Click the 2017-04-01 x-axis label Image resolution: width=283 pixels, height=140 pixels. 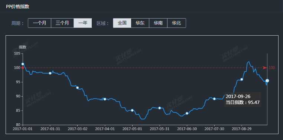click(x=105, y=129)
